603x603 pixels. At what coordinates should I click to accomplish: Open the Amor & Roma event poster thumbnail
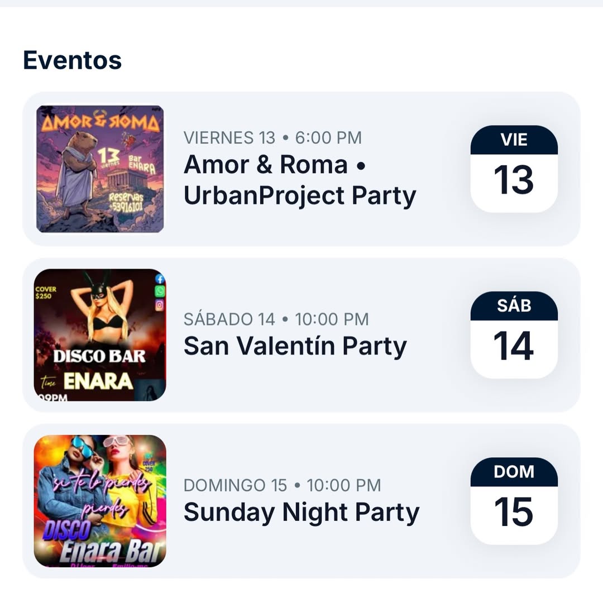click(x=100, y=169)
